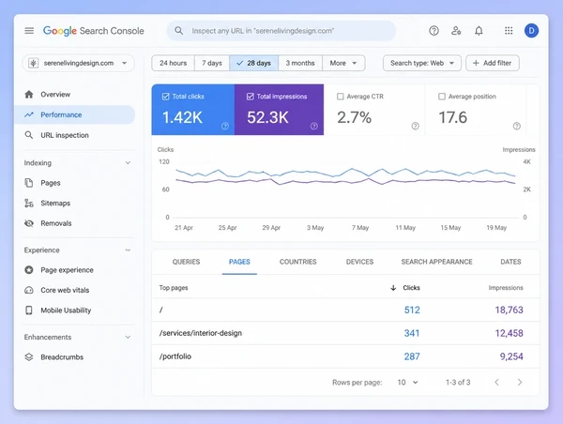Select the 3 months date range
Image resolution: width=563 pixels, height=424 pixels.
pos(300,63)
